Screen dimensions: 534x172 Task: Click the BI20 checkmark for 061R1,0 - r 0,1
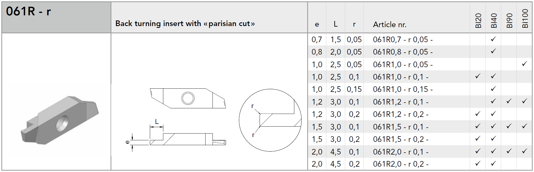(x=478, y=76)
